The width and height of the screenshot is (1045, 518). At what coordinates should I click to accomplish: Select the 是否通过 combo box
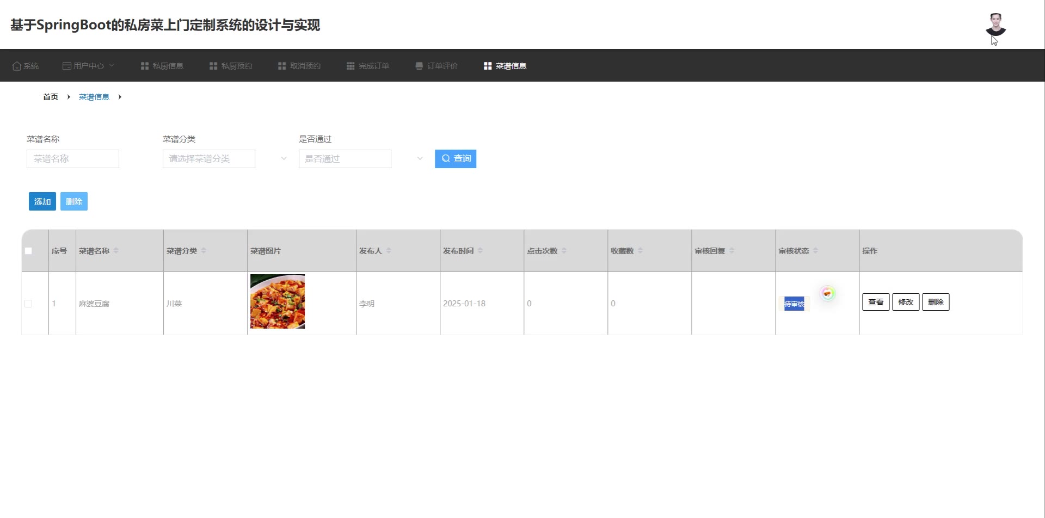[x=345, y=159]
